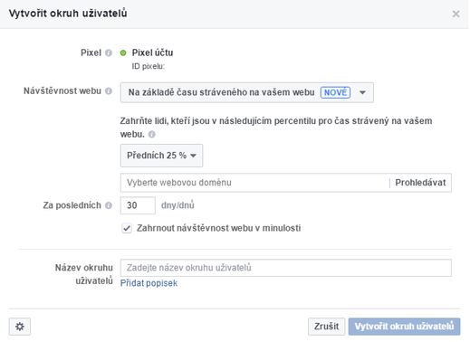Click the Přidat popisek link
The width and height of the screenshot is (470, 342).
pyautogui.click(x=149, y=283)
